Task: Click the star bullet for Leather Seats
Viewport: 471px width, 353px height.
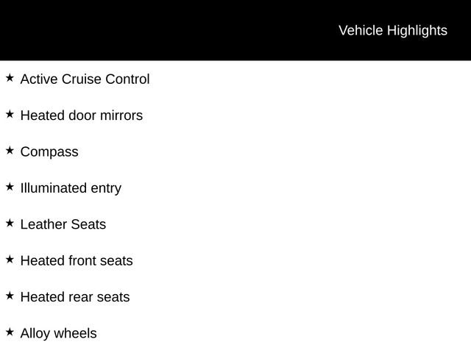Action: [x=10, y=223]
